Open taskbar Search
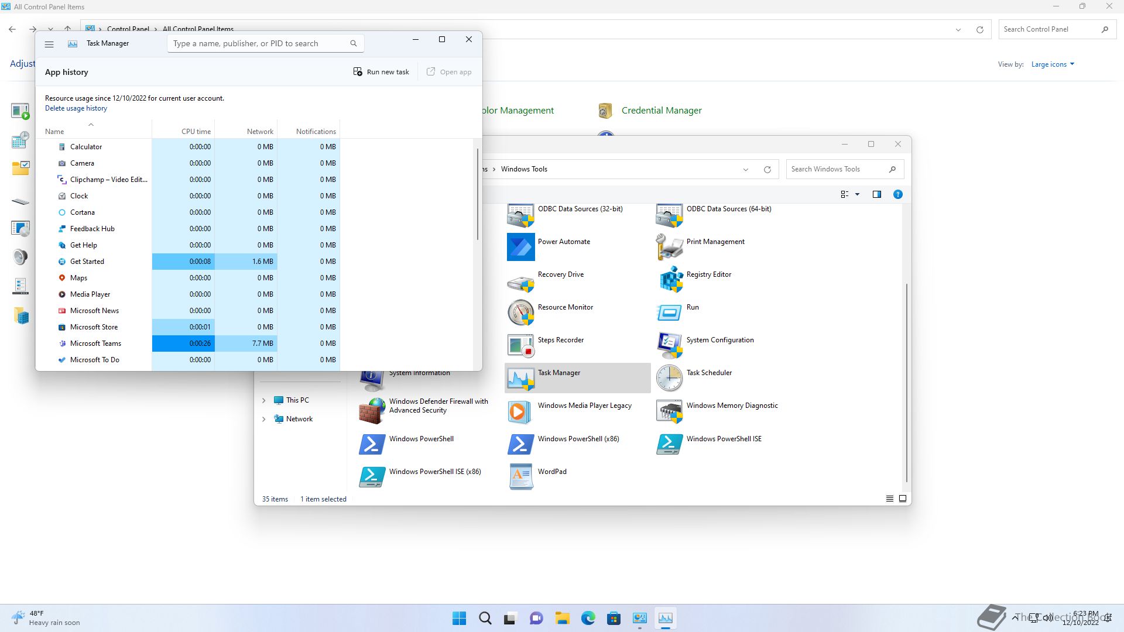Screen dimensions: 1124x632 click(x=485, y=618)
